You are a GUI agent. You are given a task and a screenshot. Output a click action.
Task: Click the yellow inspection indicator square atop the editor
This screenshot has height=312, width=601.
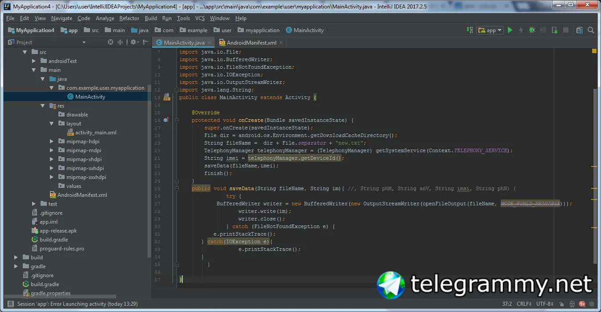(594, 51)
